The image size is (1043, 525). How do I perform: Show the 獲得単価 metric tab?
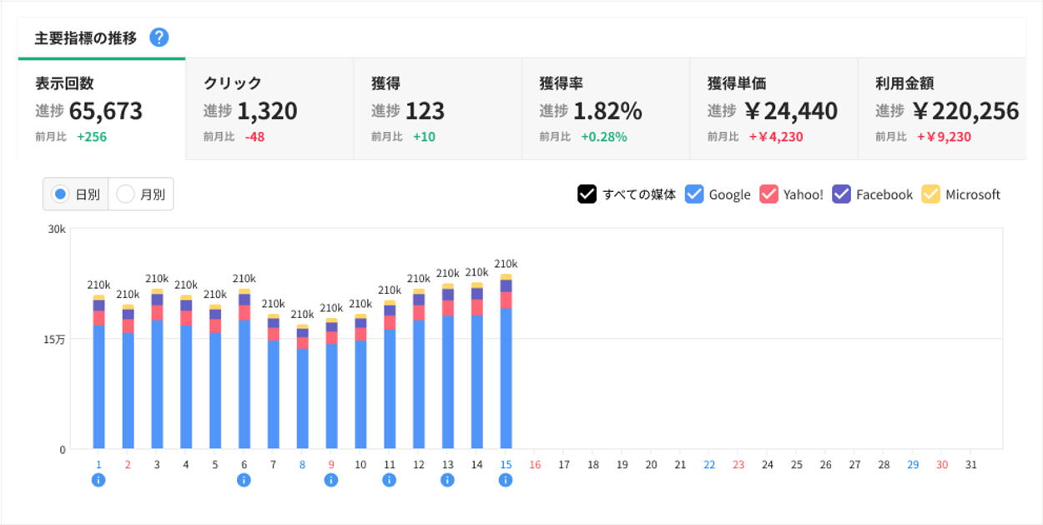click(x=773, y=109)
